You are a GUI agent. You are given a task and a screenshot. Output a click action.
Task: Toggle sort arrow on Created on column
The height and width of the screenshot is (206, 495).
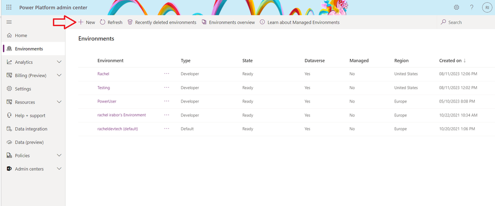point(465,60)
